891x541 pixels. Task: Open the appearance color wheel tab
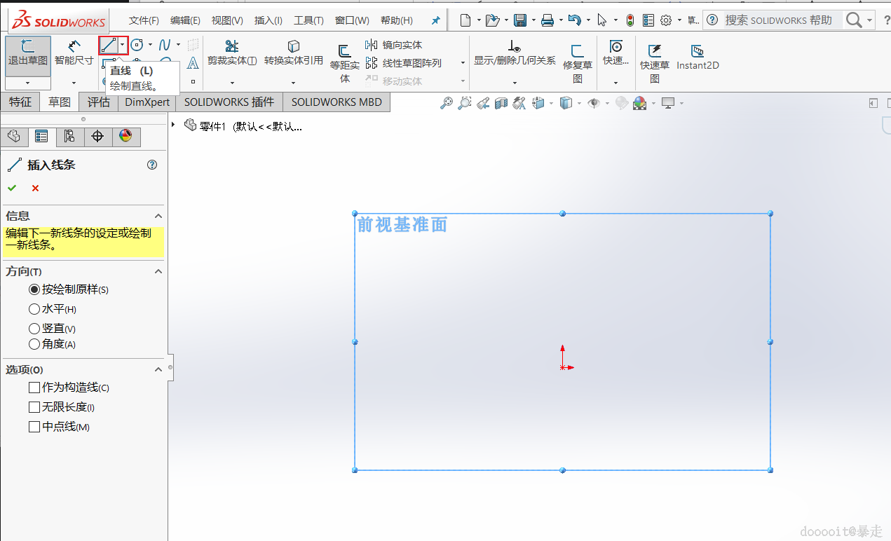(125, 136)
